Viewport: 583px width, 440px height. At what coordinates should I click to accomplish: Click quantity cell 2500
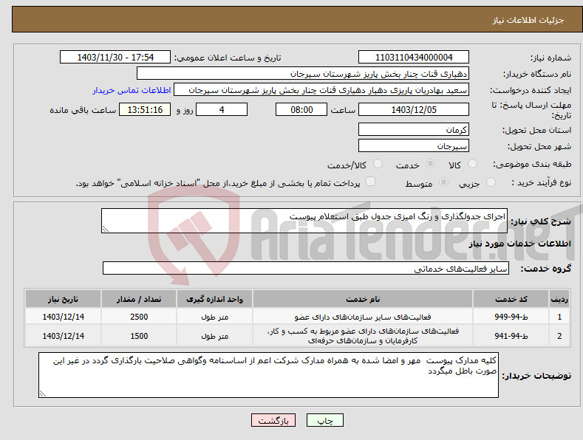pyautogui.click(x=139, y=317)
